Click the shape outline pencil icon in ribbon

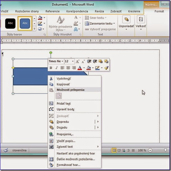(40, 23)
